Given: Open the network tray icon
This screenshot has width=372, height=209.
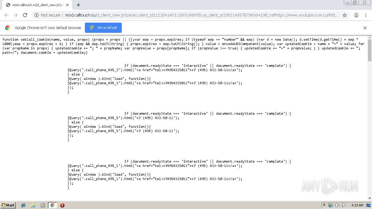Looking at the screenshot, I should coord(330,205).
